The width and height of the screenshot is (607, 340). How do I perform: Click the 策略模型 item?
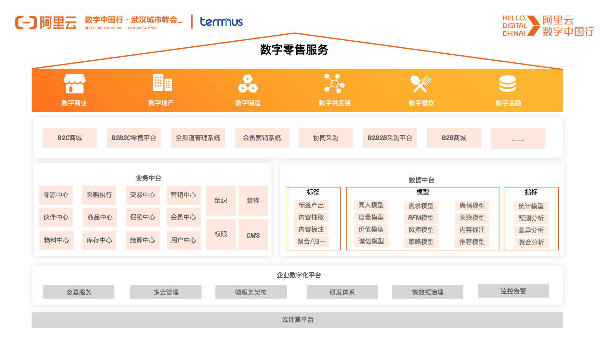(421, 242)
